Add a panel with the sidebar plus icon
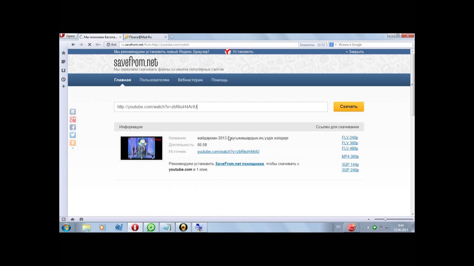Screen dimensions: 474x266 (63, 86)
